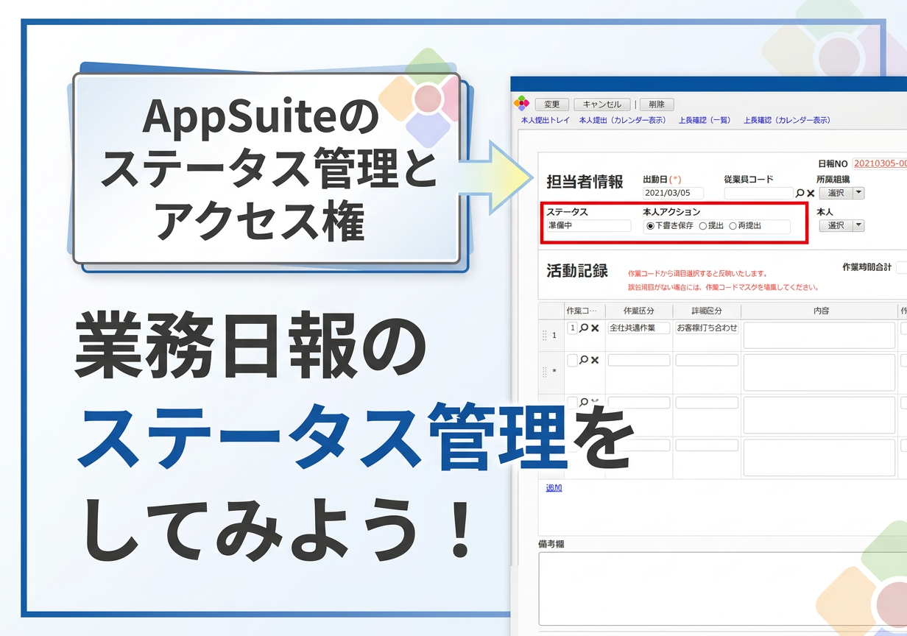Open 本人提出（カレンダー表示） view link
Viewport: 907px width, 636px height.
click(623, 120)
